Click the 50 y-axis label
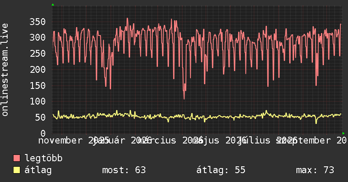The image size is (348, 182). (40, 118)
